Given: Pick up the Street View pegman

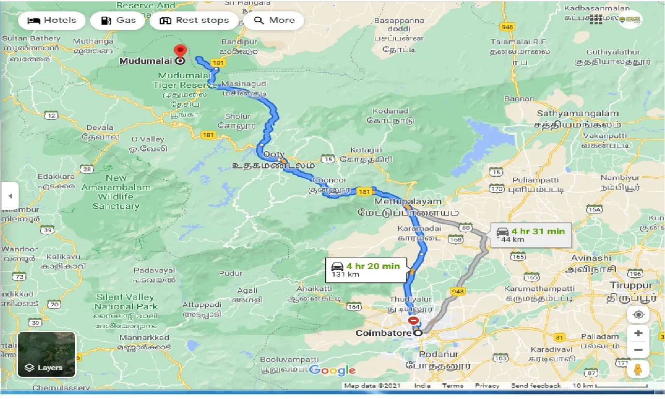Looking at the screenshot, I should click(638, 369).
